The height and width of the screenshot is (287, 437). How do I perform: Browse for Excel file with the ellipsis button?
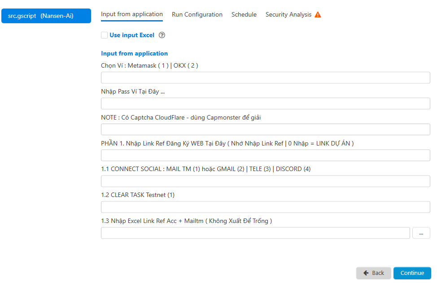pos(421,233)
